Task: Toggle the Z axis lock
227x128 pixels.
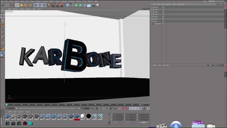Action: pyautogui.click(x=44, y=5)
